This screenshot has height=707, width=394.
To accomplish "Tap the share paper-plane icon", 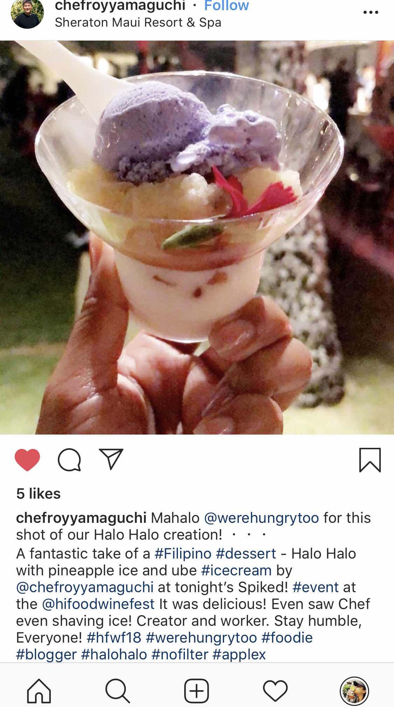I will 111,459.
